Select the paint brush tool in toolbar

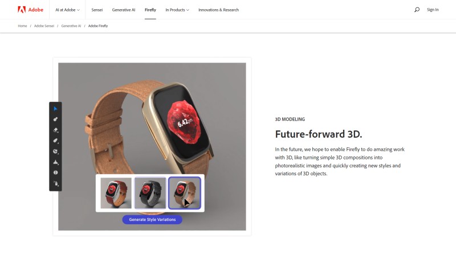click(55, 120)
